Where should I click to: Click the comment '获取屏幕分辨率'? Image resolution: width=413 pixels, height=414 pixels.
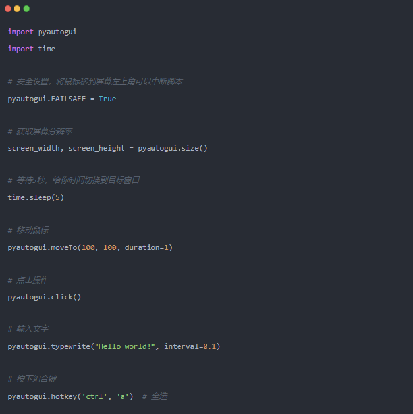point(40,131)
